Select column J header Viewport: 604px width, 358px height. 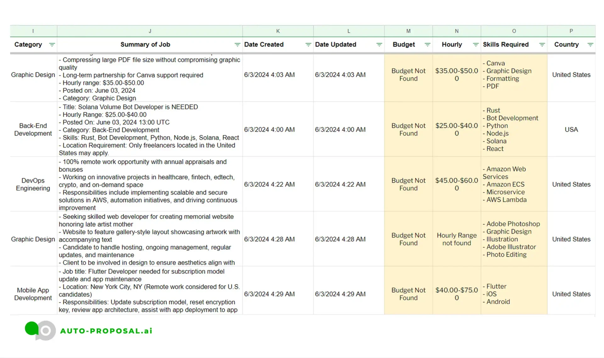pos(150,31)
